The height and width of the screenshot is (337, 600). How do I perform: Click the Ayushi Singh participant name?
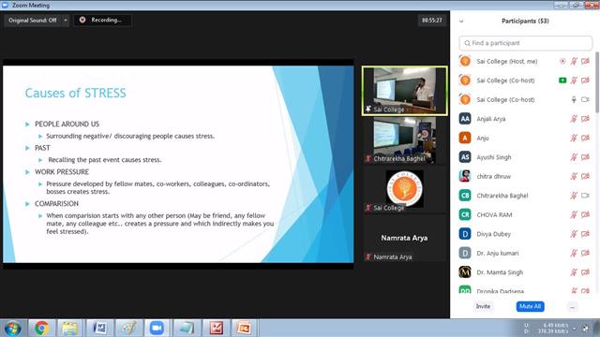(x=494, y=157)
